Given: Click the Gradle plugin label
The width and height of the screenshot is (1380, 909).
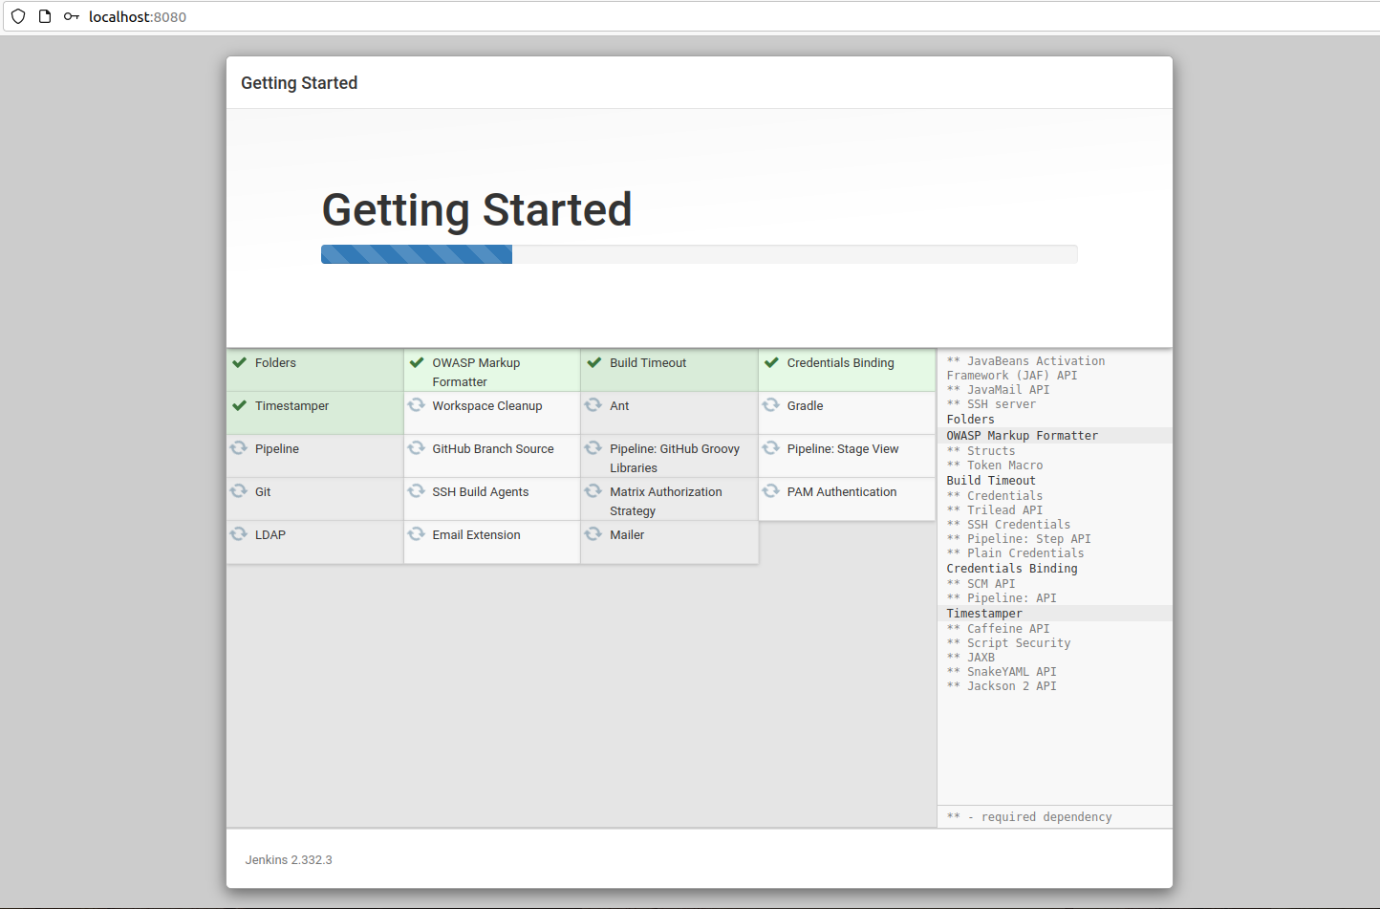Looking at the screenshot, I should (x=805, y=406).
